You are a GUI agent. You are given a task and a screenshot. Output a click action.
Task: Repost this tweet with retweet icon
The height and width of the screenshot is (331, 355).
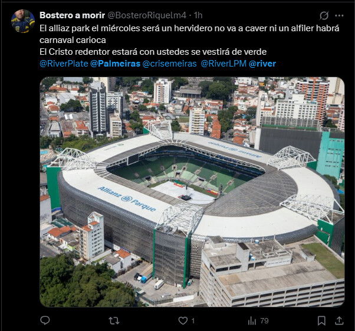[114, 320]
